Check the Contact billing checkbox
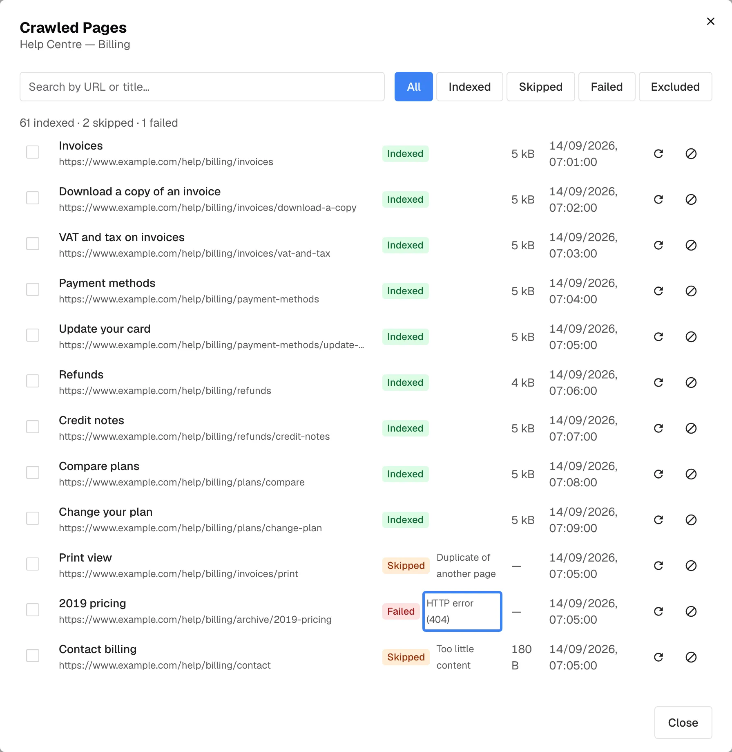The width and height of the screenshot is (732, 752). tap(33, 656)
